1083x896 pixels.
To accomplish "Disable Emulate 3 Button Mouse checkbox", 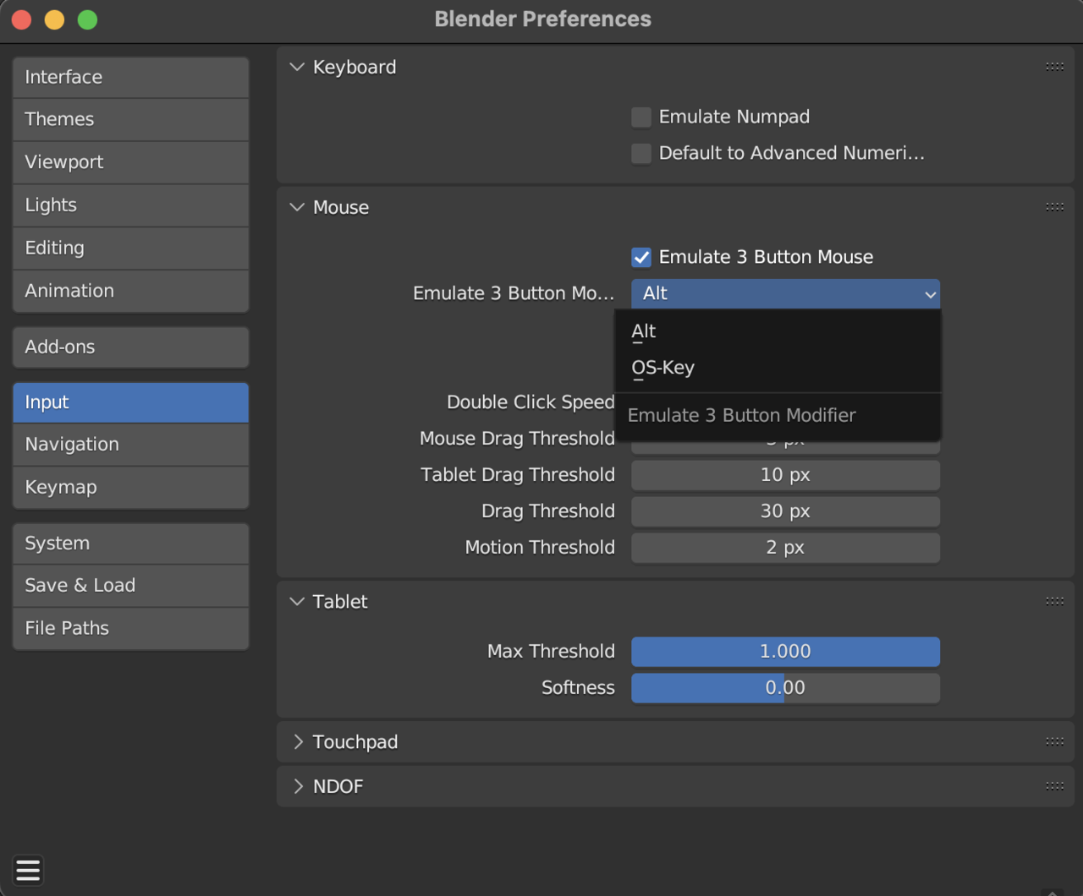I will pyautogui.click(x=641, y=257).
